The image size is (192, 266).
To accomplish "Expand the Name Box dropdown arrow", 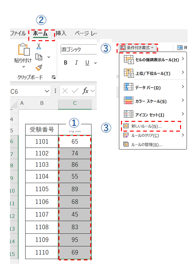I will (x=47, y=91).
